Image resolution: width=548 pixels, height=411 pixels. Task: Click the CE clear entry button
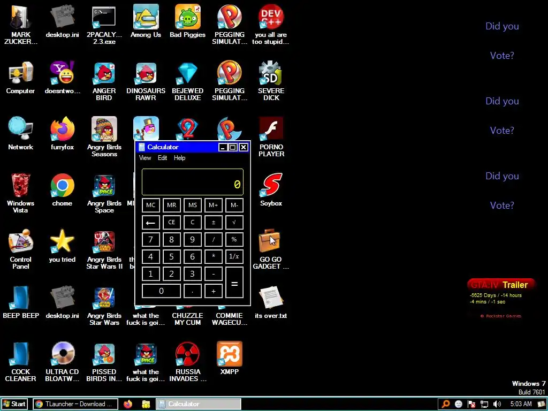click(172, 223)
